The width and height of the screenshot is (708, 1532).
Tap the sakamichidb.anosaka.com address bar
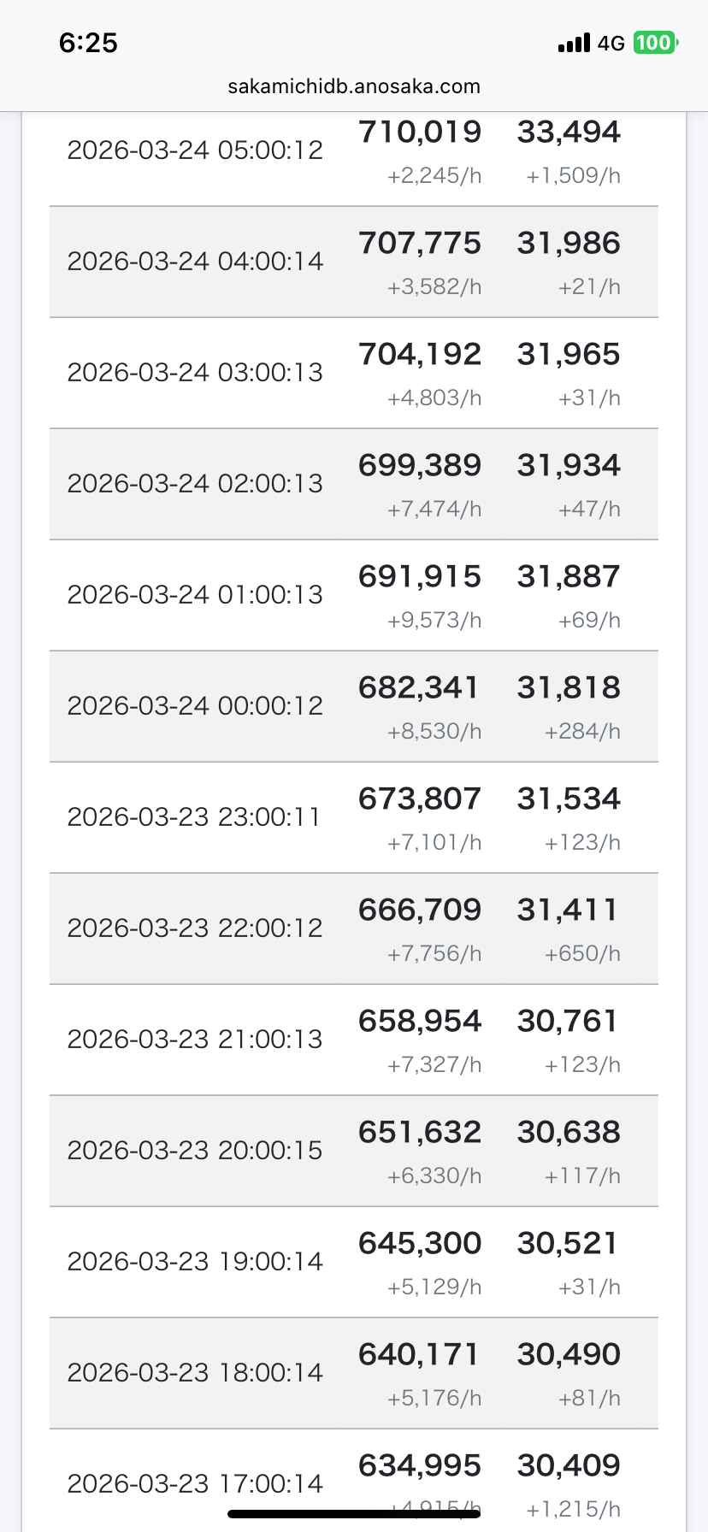[x=354, y=86]
